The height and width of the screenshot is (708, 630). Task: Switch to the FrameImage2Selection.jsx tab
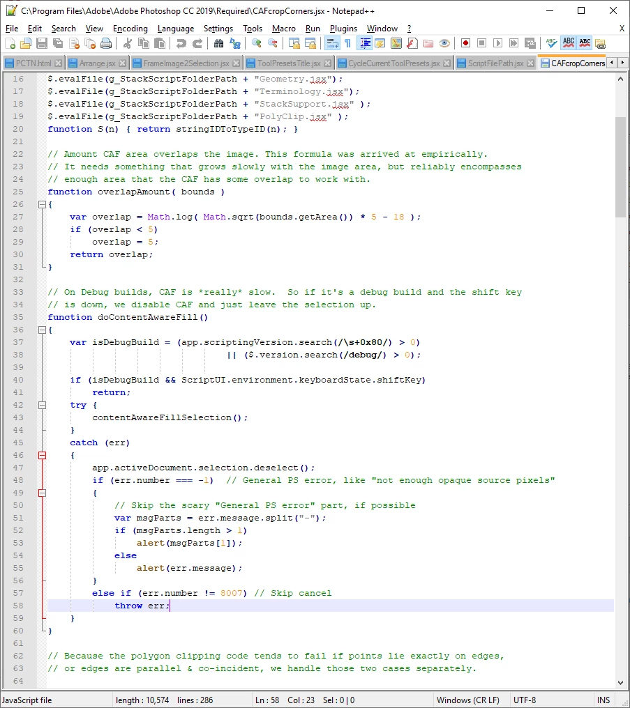click(186, 63)
